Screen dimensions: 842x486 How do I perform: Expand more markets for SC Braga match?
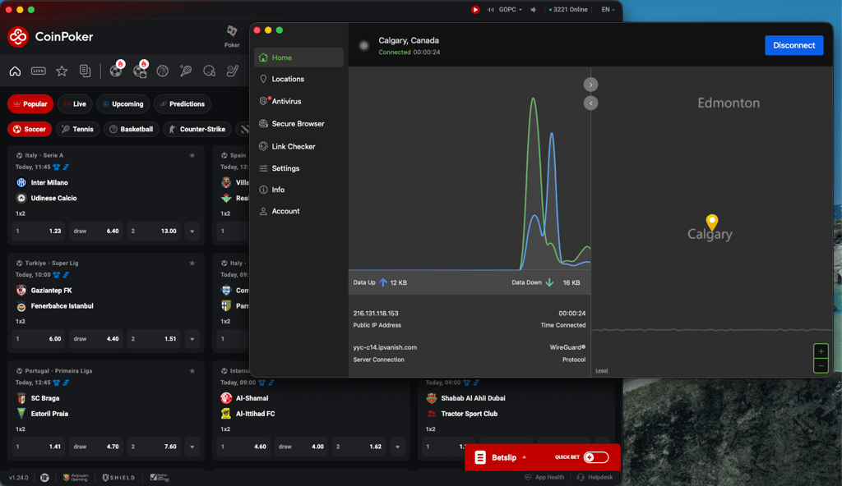click(192, 447)
